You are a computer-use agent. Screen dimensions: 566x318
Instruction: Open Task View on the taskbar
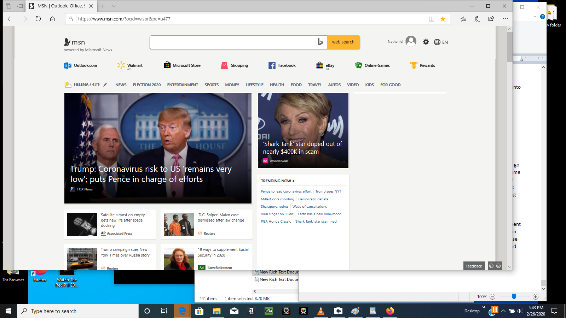tap(164, 311)
